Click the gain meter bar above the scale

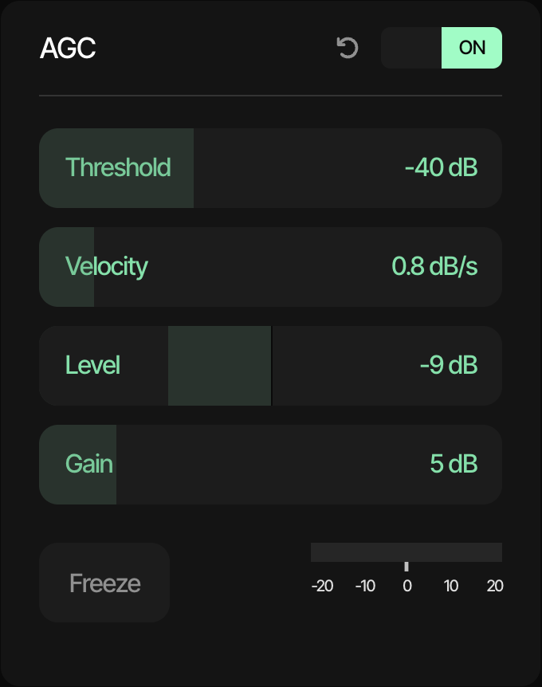tap(406, 552)
